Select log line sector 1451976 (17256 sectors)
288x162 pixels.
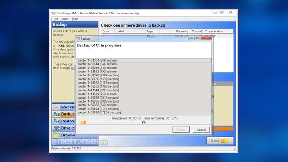(x=144, y=112)
